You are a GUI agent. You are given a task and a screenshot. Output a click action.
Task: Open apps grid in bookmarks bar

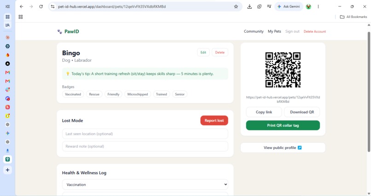[21, 17]
